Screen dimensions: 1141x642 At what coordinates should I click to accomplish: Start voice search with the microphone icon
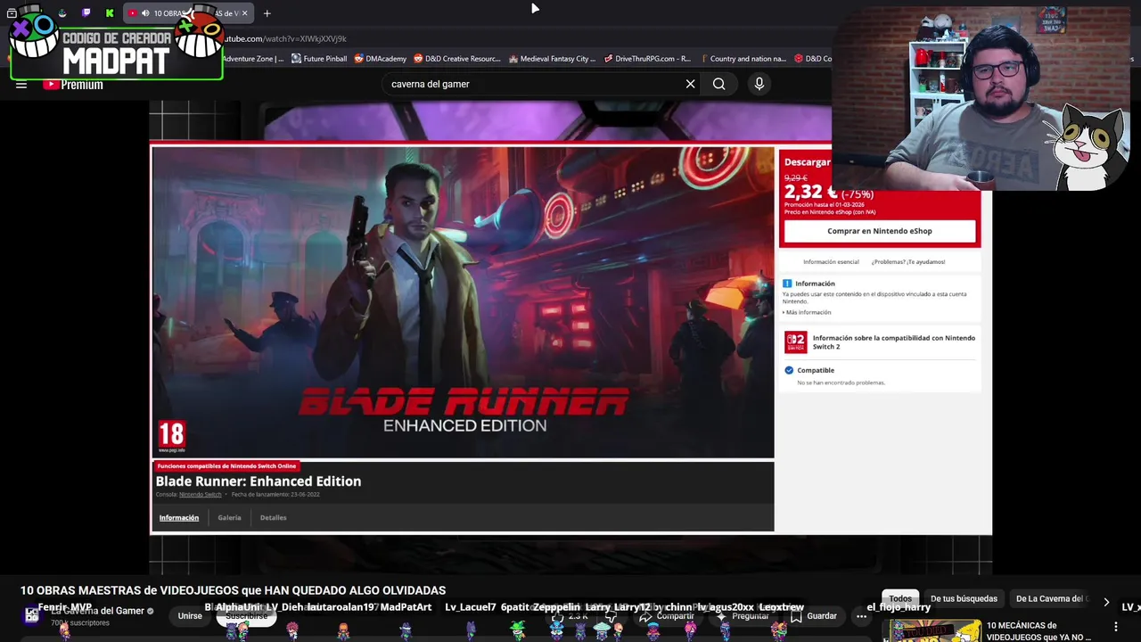(759, 84)
